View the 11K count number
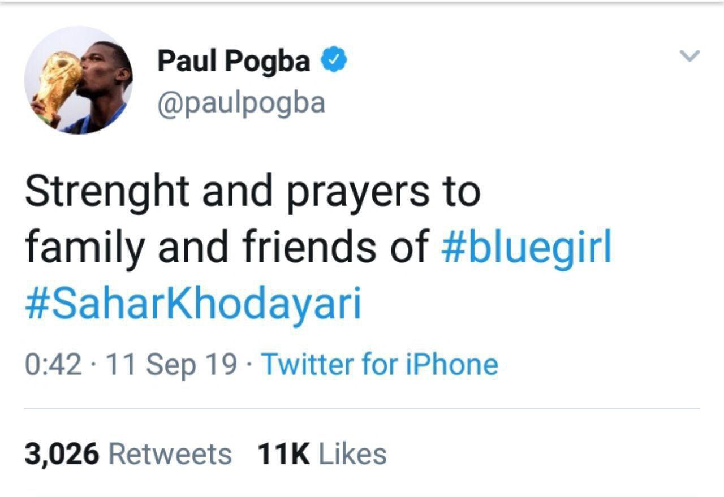Viewport: 724px width, 497px height. tap(283, 455)
